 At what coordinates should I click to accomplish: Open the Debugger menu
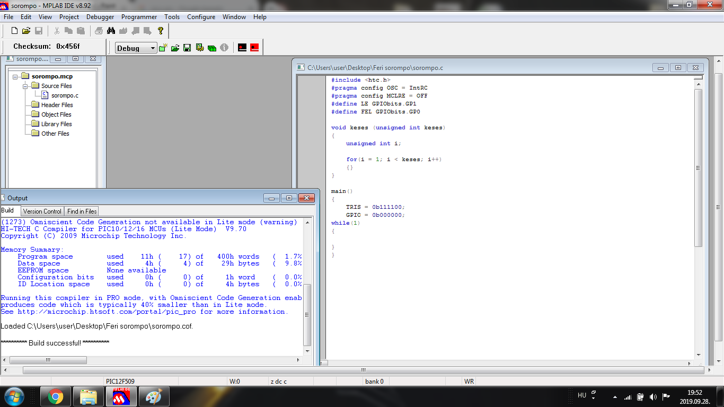pos(100,17)
